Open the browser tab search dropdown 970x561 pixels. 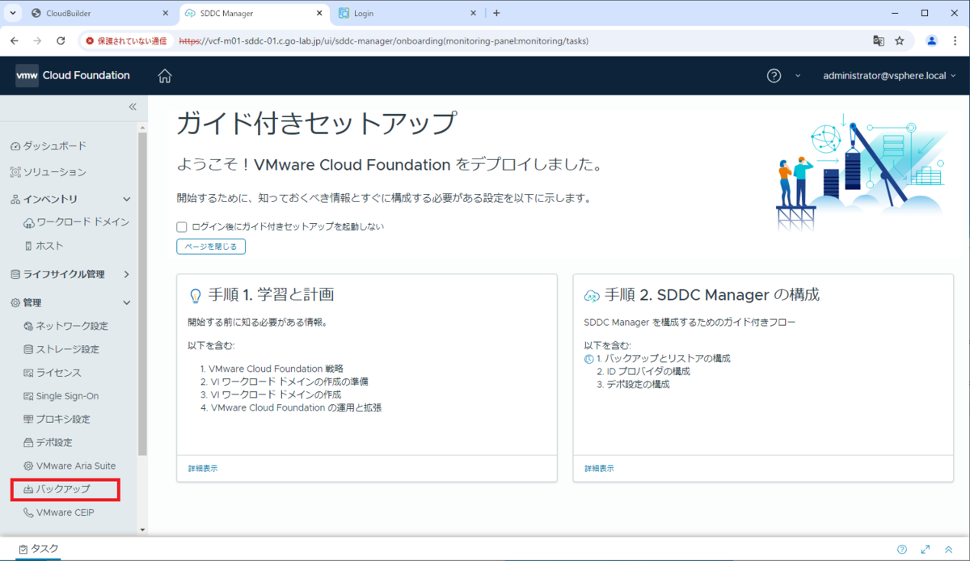tap(11, 13)
